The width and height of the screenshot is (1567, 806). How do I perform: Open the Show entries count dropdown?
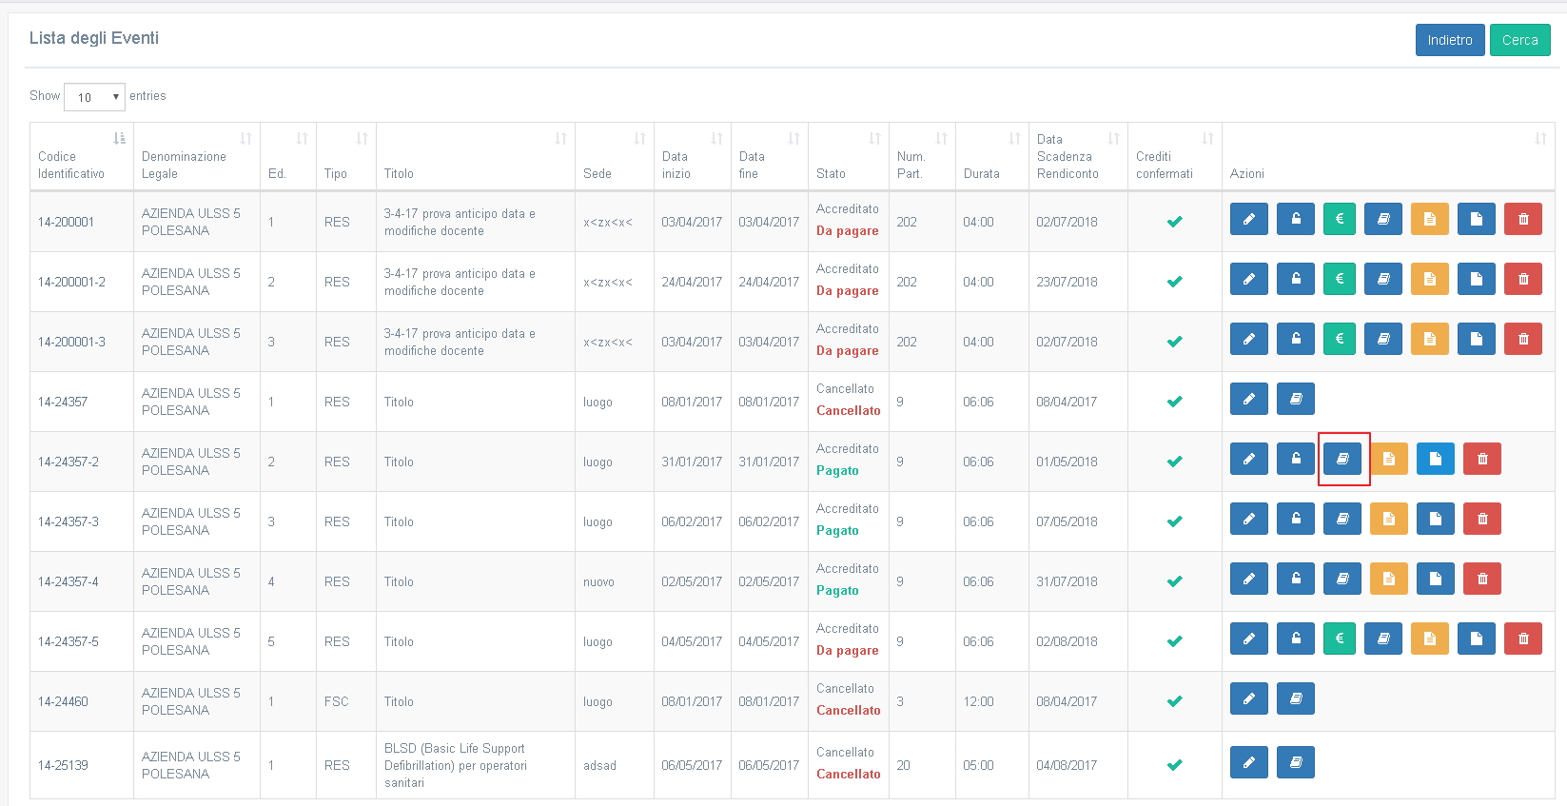tap(94, 97)
